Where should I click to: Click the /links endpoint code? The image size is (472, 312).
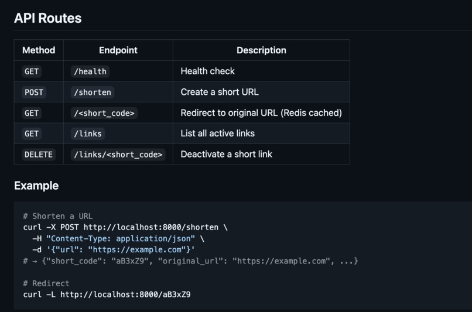point(88,133)
